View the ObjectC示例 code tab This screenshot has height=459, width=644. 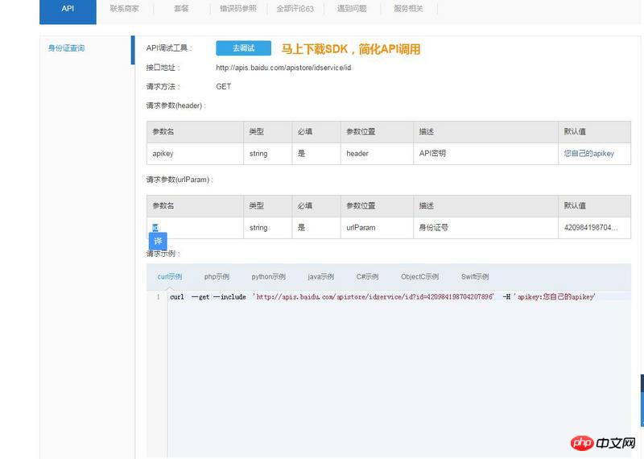419,276
